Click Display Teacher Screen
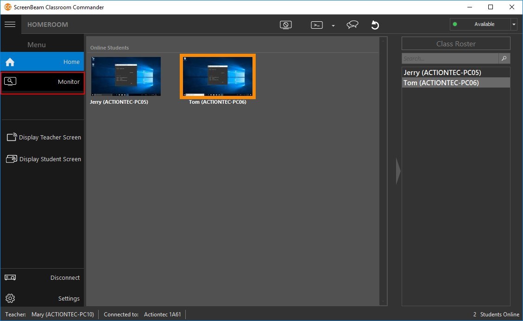This screenshot has width=523, height=321. pyautogui.click(x=44, y=137)
